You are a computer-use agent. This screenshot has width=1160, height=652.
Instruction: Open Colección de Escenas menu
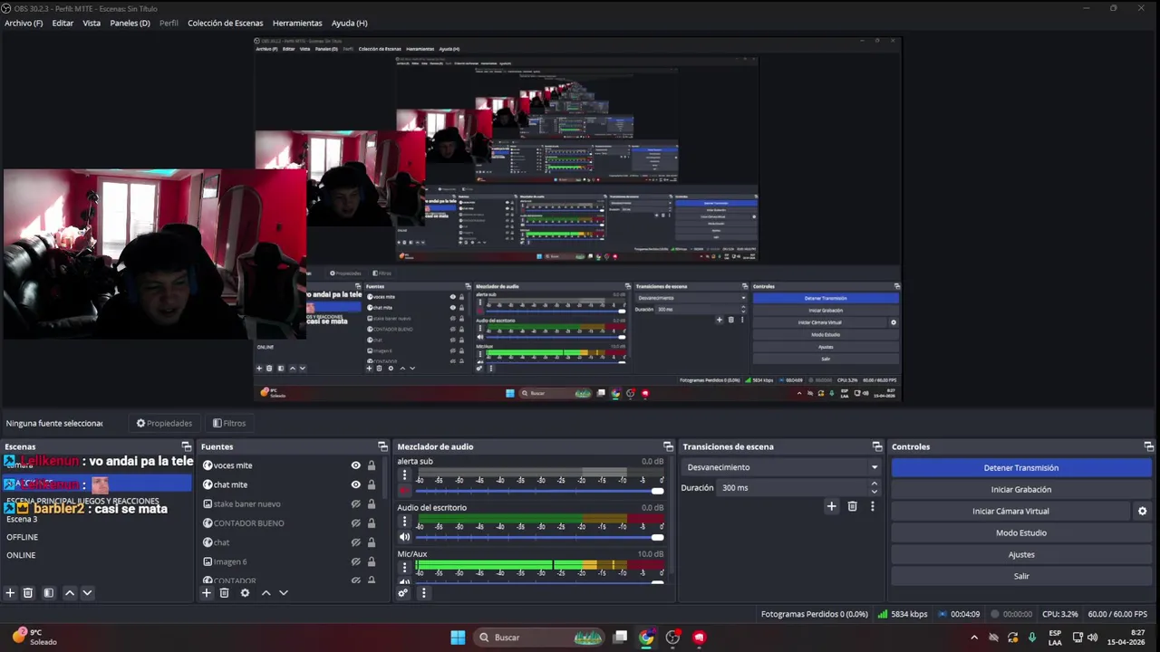coord(226,23)
